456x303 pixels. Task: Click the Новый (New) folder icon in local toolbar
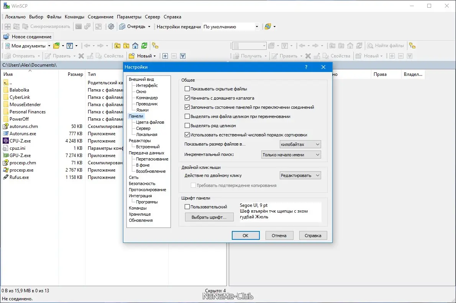132,56
